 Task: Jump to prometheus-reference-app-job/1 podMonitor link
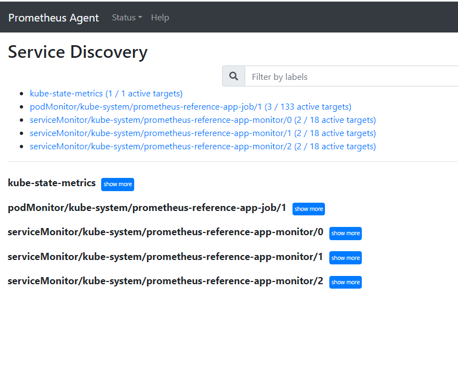coord(190,107)
